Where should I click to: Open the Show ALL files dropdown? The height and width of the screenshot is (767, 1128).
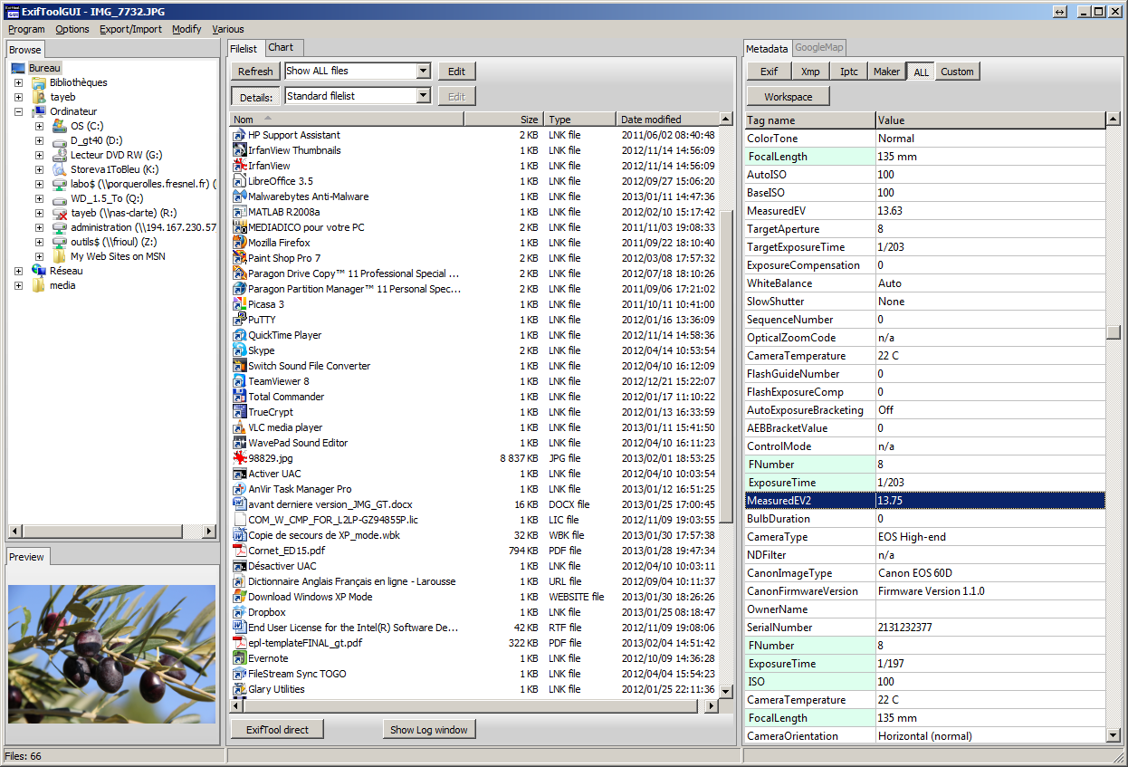point(423,71)
